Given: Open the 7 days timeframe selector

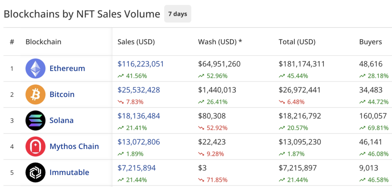Looking at the screenshot, I should pyautogui.click(x=178, y=14).
